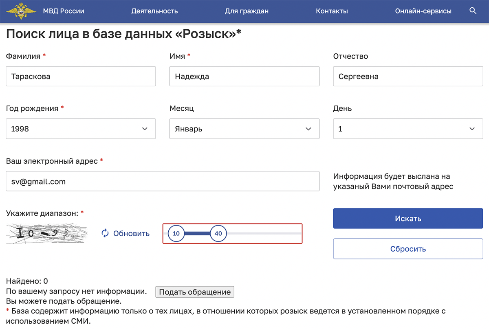Click the MVD Russia emblem logo
Screen dimensions: 489x329
tap(21, 11)
